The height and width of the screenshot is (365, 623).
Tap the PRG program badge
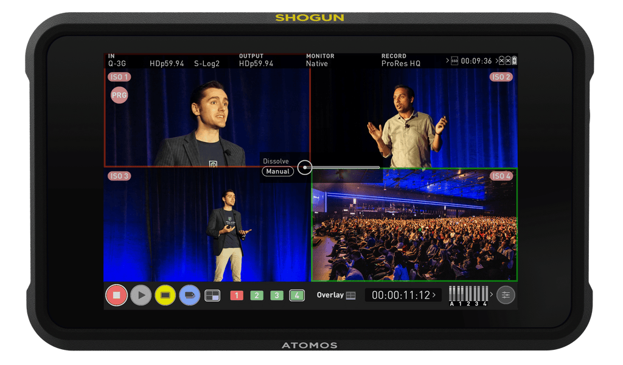point(119,95)
